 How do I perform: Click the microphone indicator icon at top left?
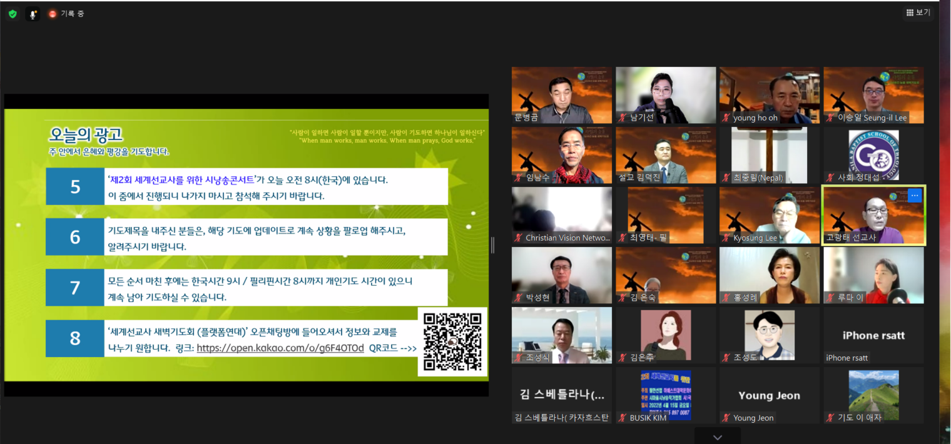click(x=33, y=14)
